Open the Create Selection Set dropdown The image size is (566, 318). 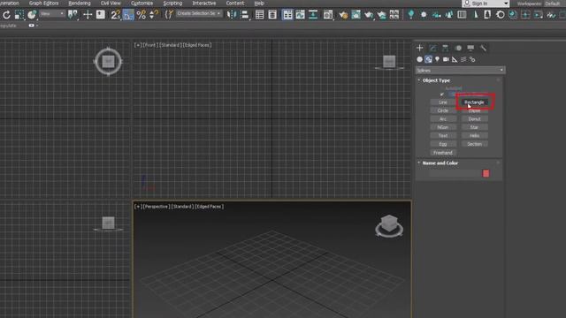[198, 14]
